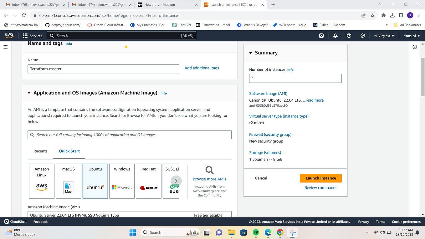Click the browser extensions puzzle icon

click(x=383, y=15)
